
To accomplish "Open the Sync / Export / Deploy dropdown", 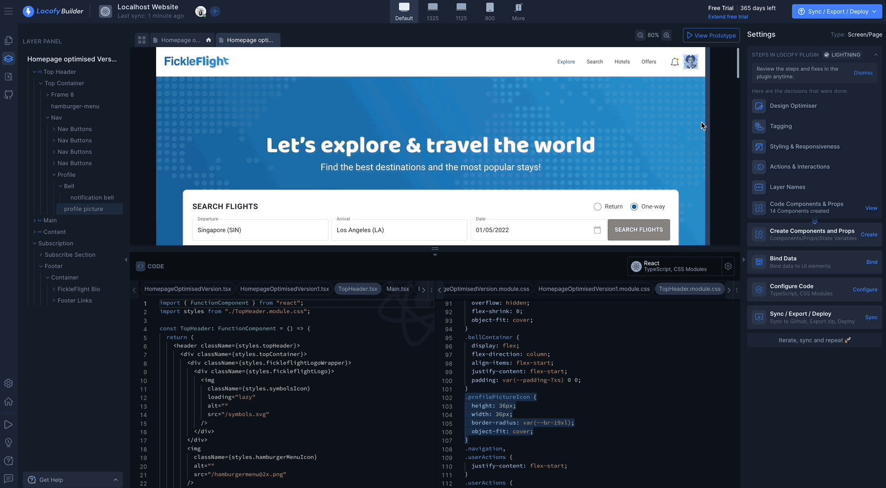I will pyautogui.click(x=837, y=11).
